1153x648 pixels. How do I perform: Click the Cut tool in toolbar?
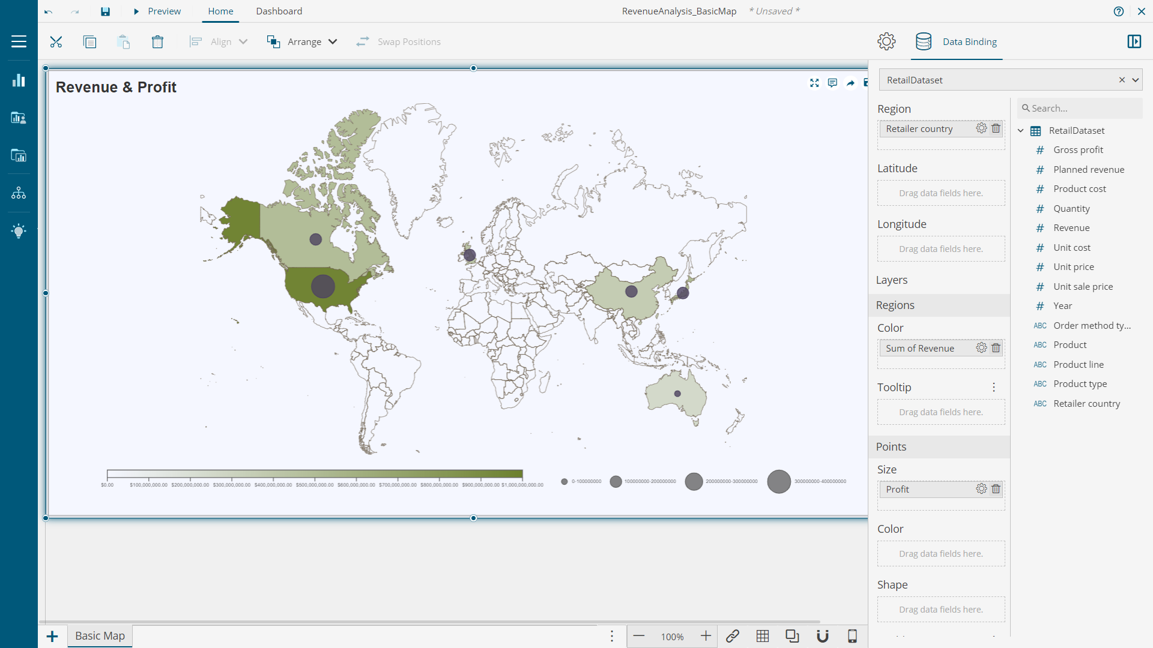[x=55, y=41]
